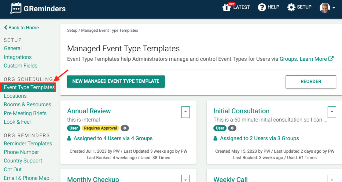Click 'Last Booked: 4 weeks ago' text
This screenshot has height=182, width=342.
pyautogui.click(x=112, y=158)
